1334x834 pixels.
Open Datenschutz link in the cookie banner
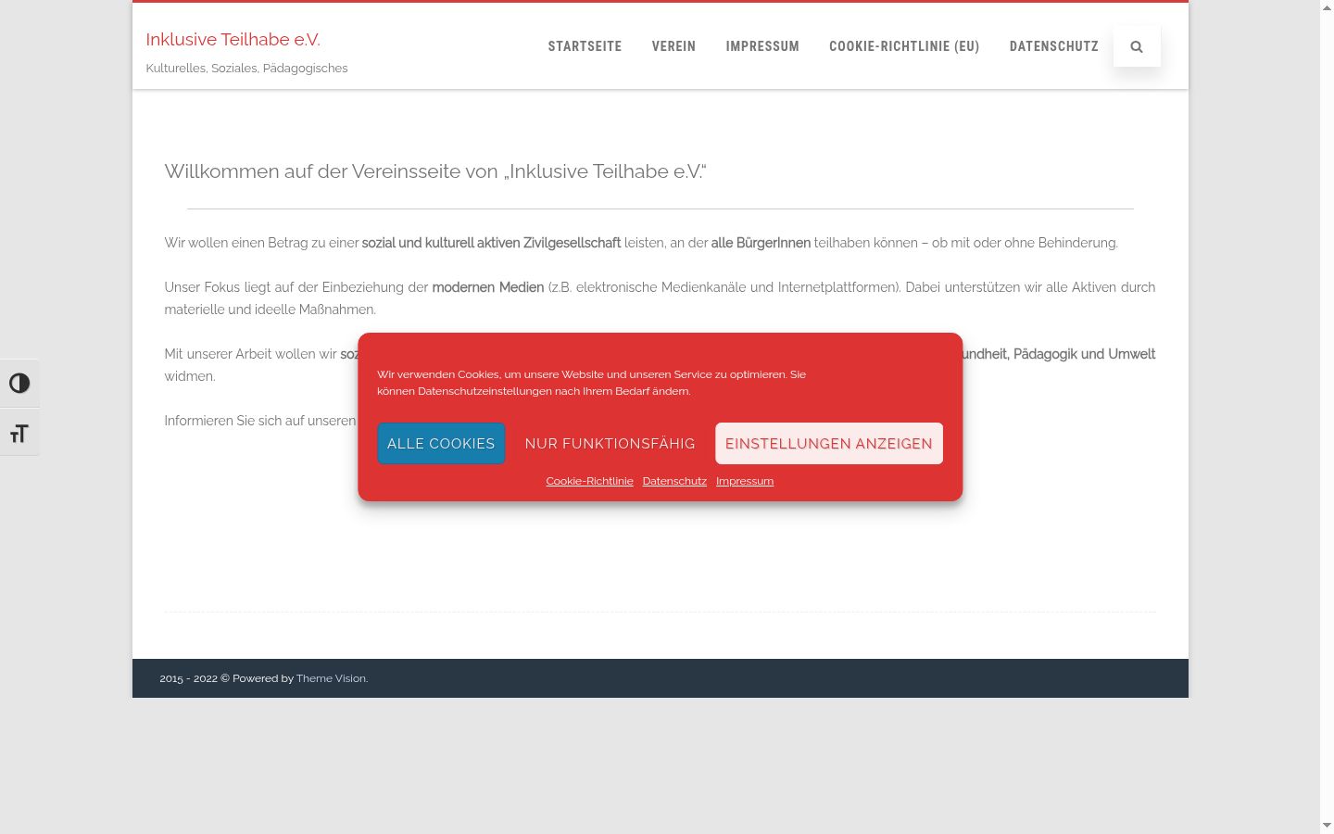point(674,481)
